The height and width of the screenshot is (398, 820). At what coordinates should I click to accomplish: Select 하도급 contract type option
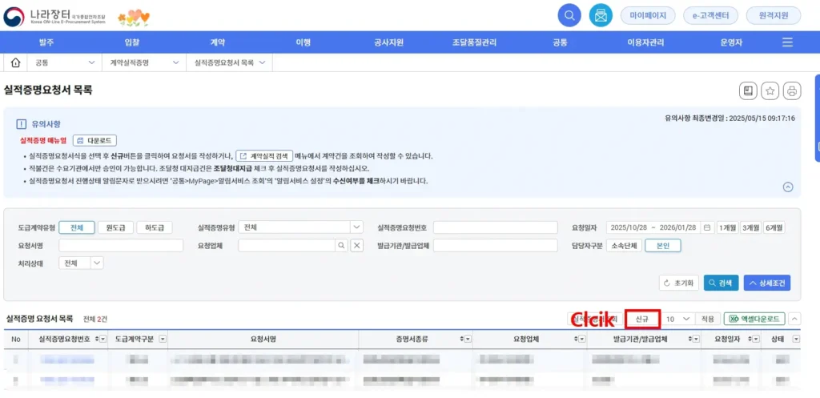click(154, 227)
